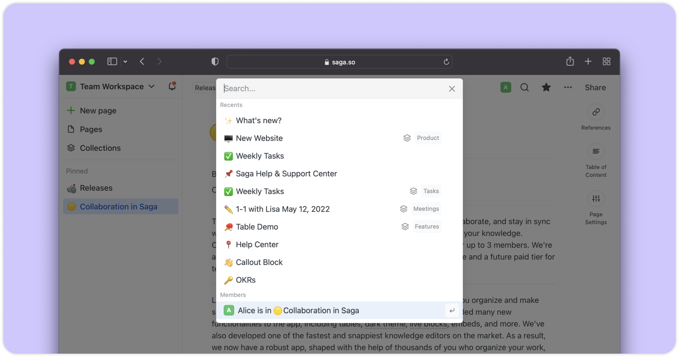The width and height of the screenshot is (679, 357).
Task: Open the three-dots more options menu
Action: coord(568,88)
